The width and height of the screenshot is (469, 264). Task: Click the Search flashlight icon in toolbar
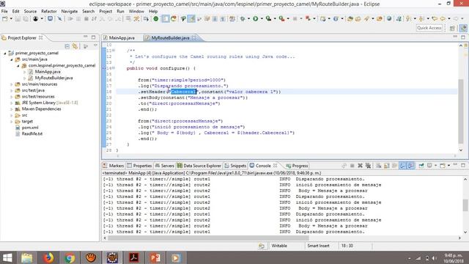point(366,19)
